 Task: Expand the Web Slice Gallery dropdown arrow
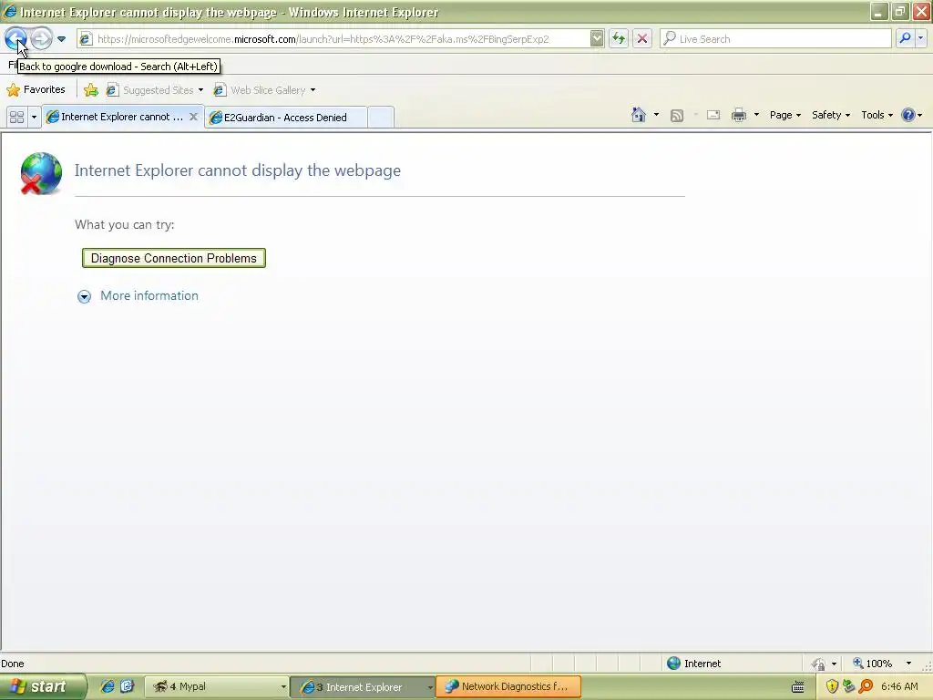pos(313,90)
